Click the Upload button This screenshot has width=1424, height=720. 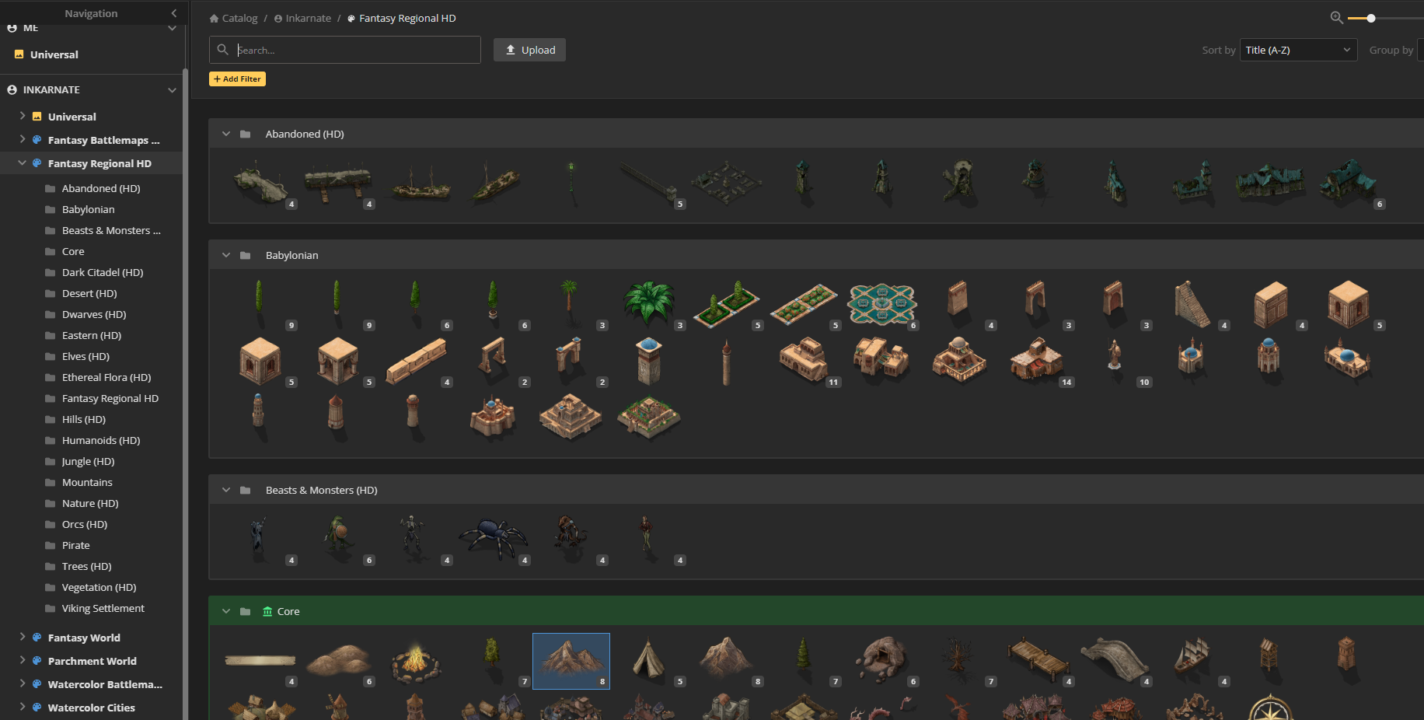[x=529, y=50]
